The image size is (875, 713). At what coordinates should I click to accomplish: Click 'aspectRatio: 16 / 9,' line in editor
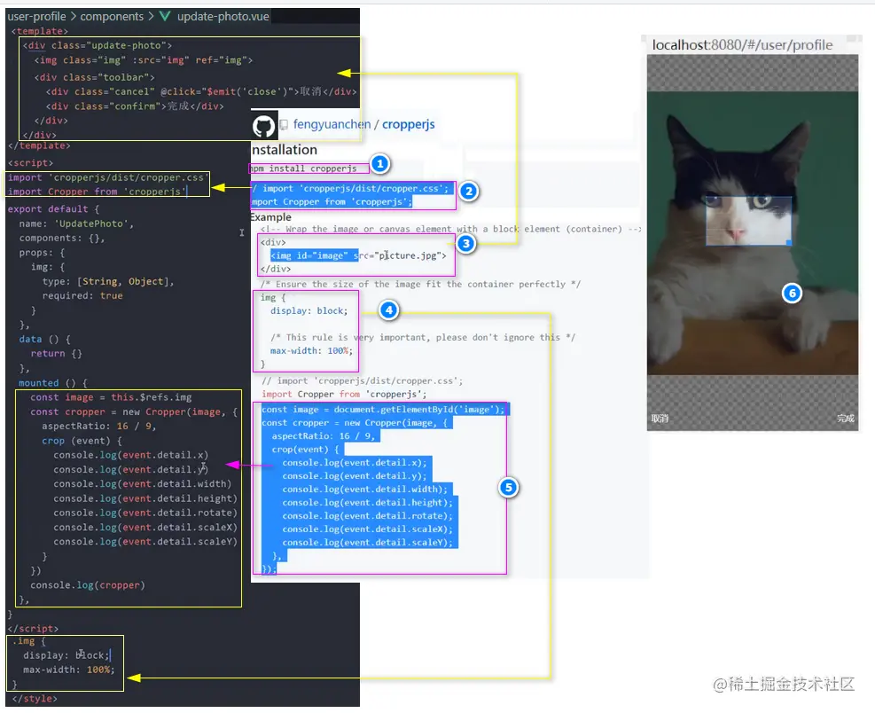pos(99,426)
